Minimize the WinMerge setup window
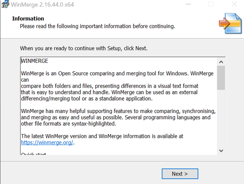Image resolution: width=244 pixels, height=184 pixels. [x=188, y=4]
